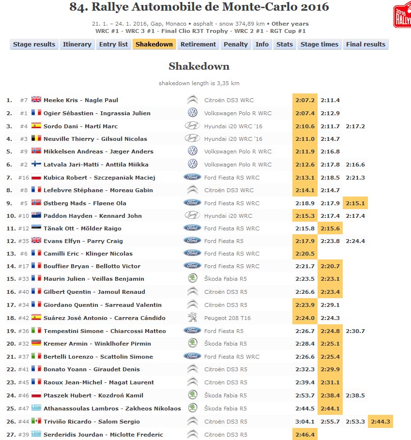This screenshot has width=411, height=440.
Task: Open Camilli Eric - Klinger Nicolas entry
Action: point(88,253)
